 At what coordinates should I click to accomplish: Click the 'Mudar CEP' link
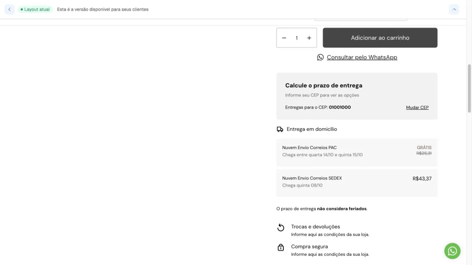417,108
